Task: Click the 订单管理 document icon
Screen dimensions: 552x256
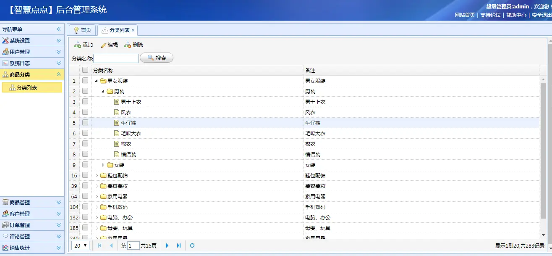Action: pyautogui.click(x=5, y=225)
